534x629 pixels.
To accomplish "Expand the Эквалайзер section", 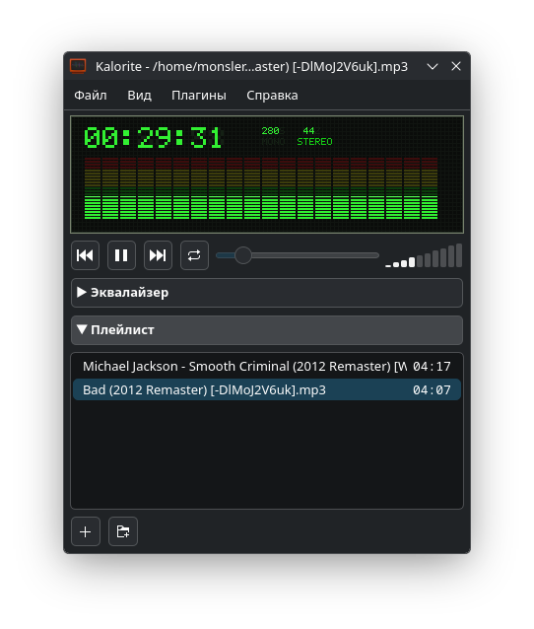I will [x=267, y=293].
